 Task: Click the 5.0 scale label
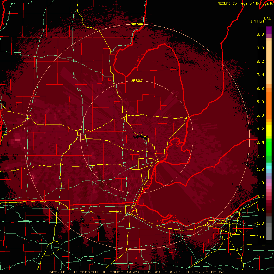pyautogui.click(x=260, y=115)
